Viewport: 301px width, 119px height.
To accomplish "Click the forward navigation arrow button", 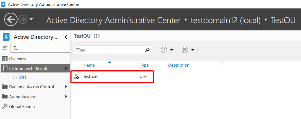I will pyautogui.click(x=23, y=19).
